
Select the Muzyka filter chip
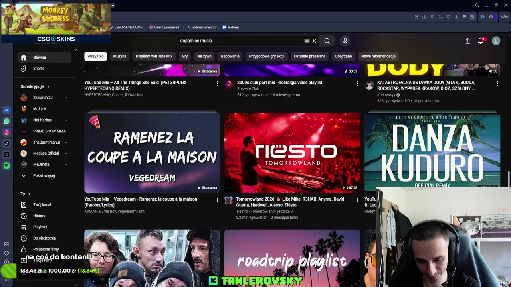119,56
